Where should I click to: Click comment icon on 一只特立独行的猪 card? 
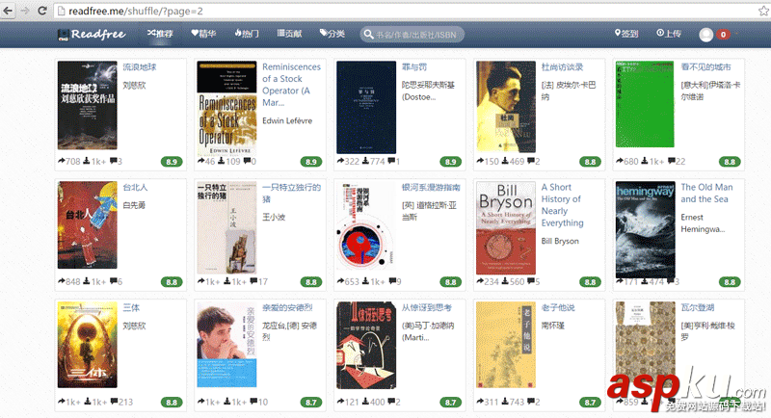253,281
